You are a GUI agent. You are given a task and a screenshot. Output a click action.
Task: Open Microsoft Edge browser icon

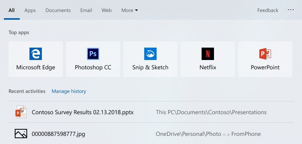(36, 54)
